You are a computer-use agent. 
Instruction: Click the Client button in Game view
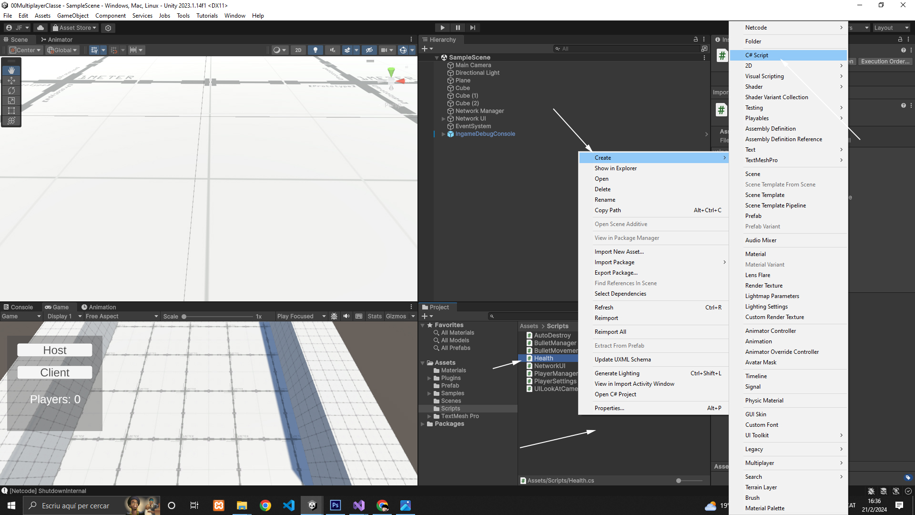pyautogui.click(x=55, y=372)
